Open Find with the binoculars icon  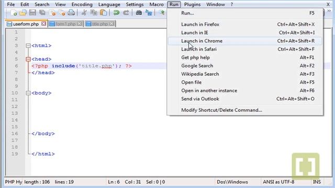click(139, 13)
